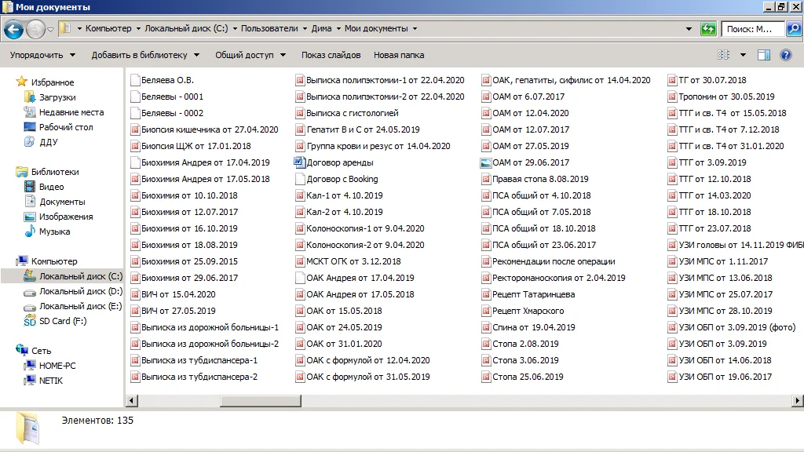Click Локальный диск (C:) breadcrumb segment
Screen dimensions: 804x452
pyautogui.click(x=186, y=28)
